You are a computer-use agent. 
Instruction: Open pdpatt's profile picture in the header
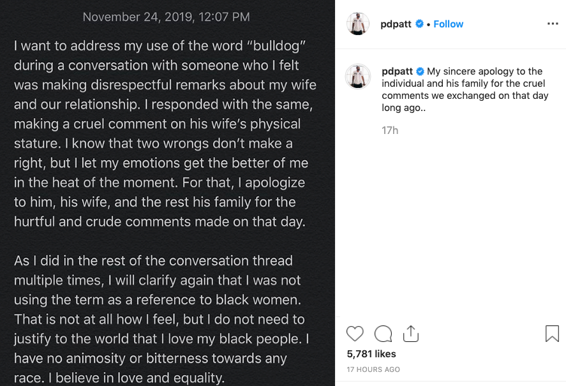(358, 24)
